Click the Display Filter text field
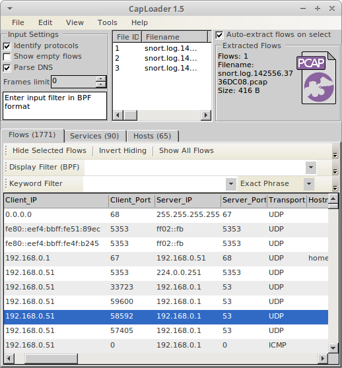Screen dimensions: 342x368 (x=195, y=168)
